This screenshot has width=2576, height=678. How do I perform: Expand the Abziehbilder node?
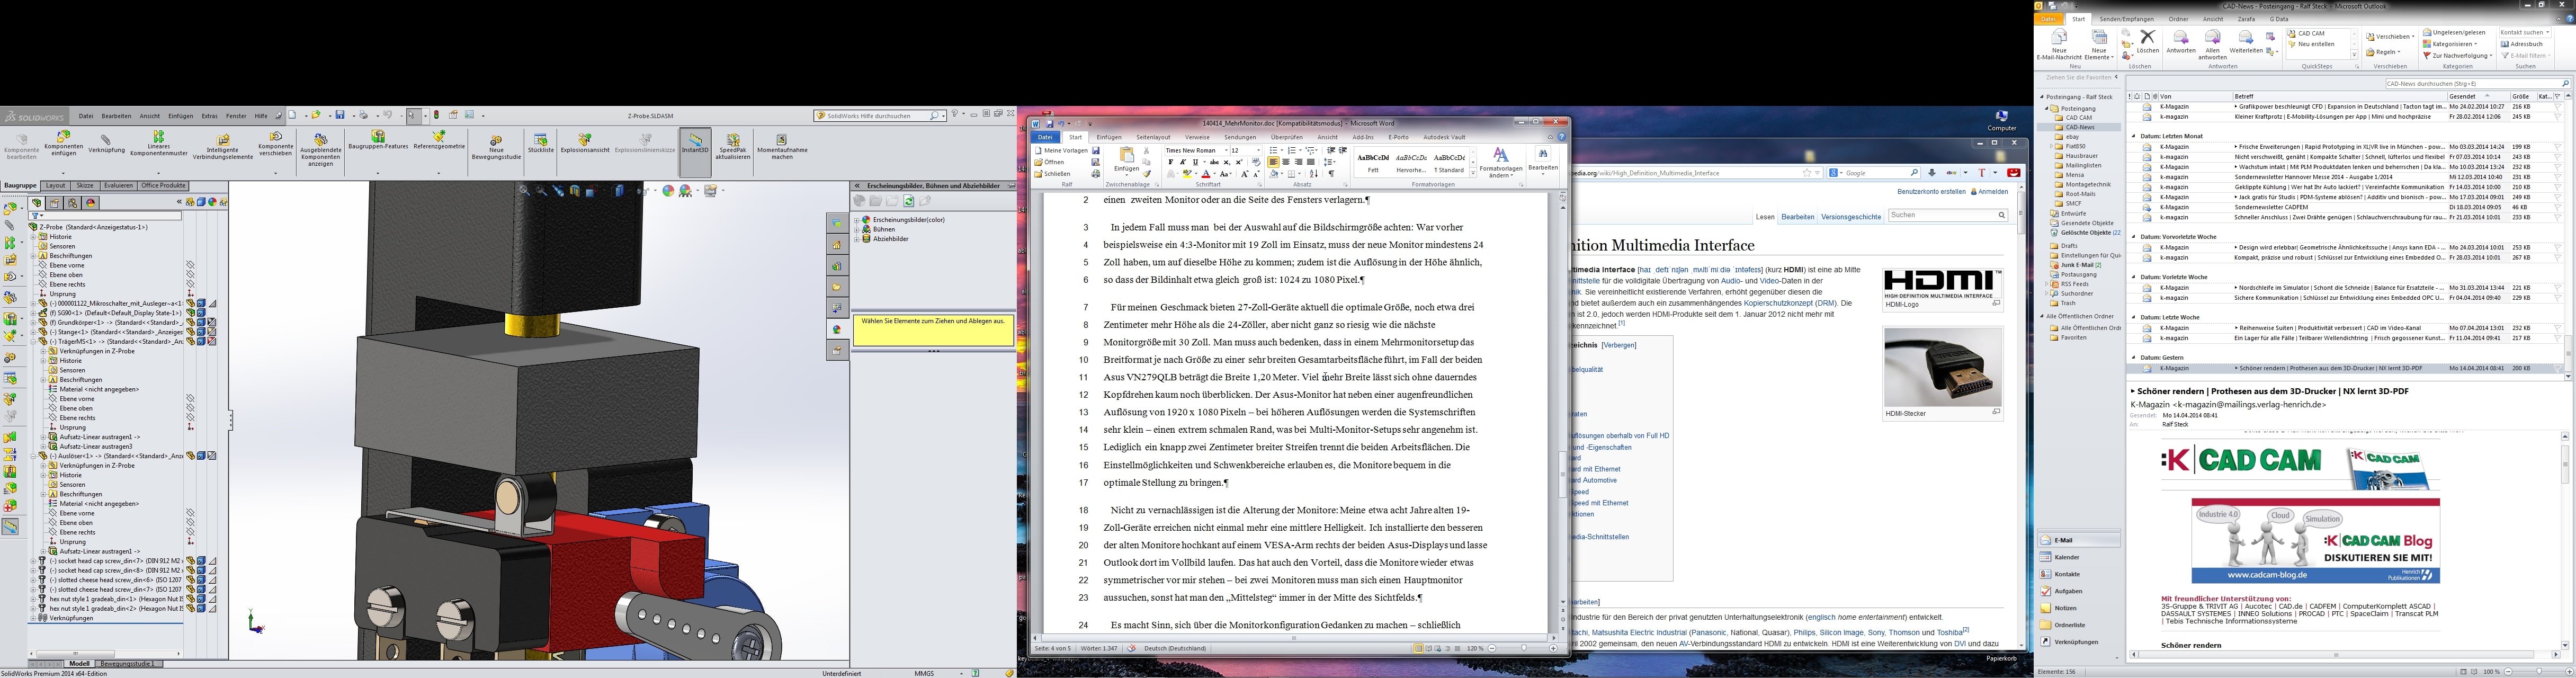point(856,239)
